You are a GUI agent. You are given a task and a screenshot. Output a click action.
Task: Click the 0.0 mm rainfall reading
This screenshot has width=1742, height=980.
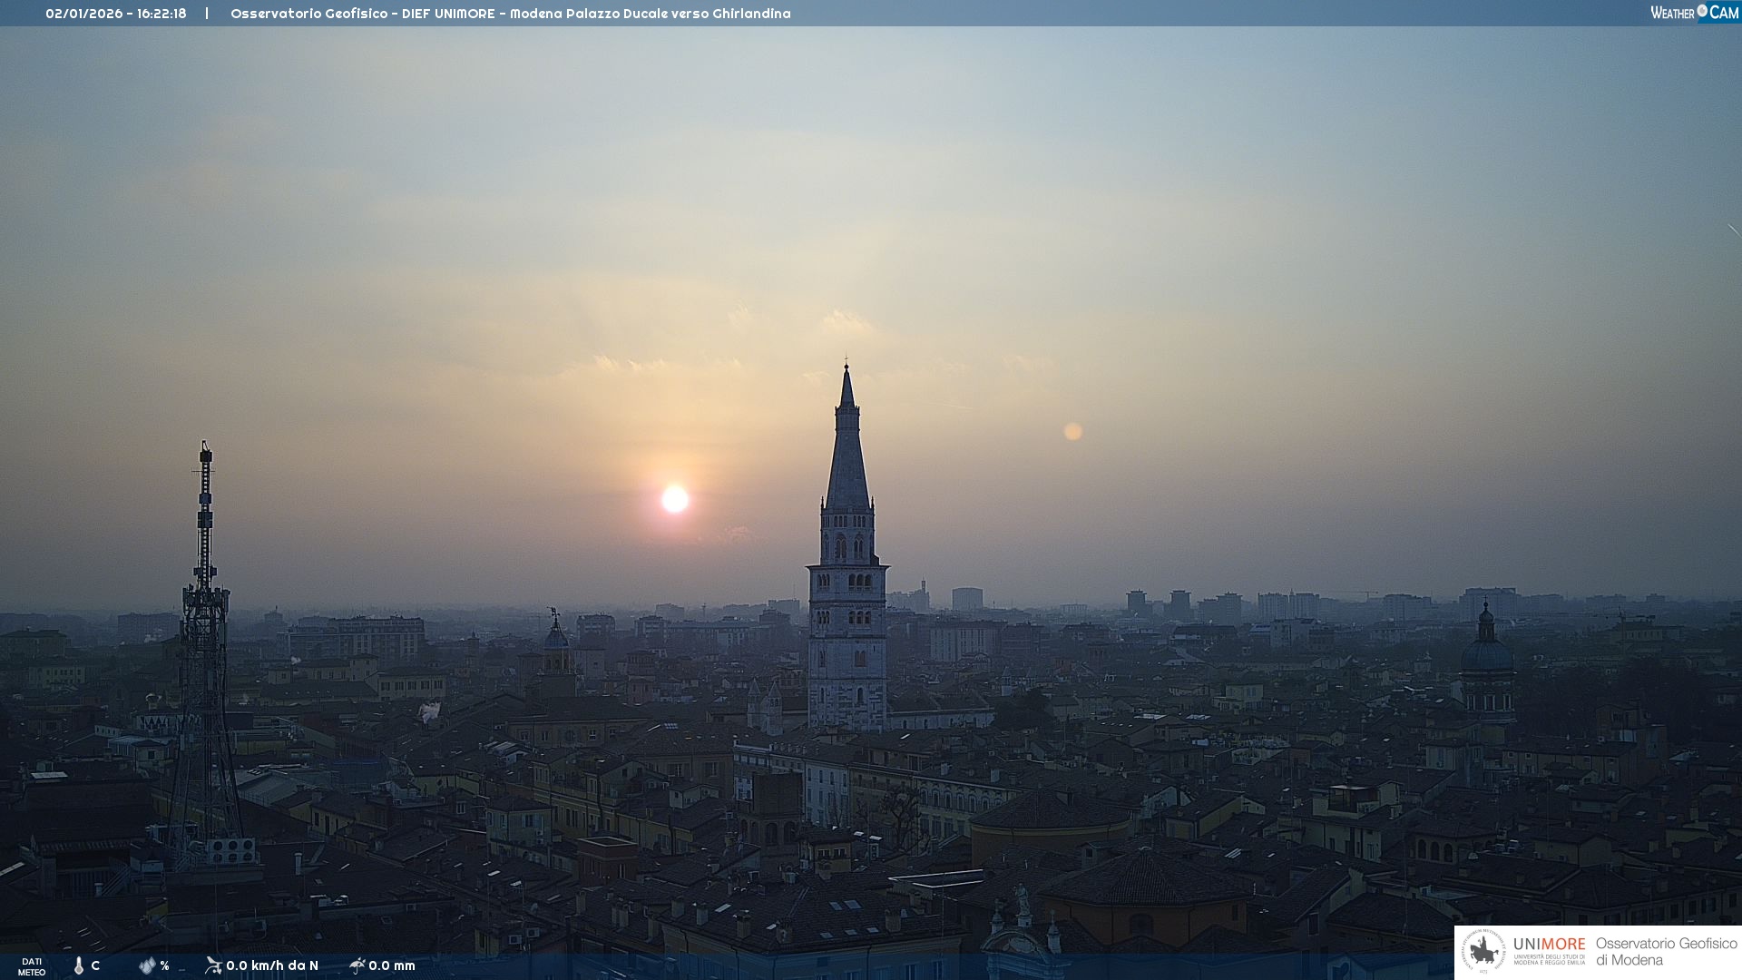pyautogui.click(x=392, y=966)
